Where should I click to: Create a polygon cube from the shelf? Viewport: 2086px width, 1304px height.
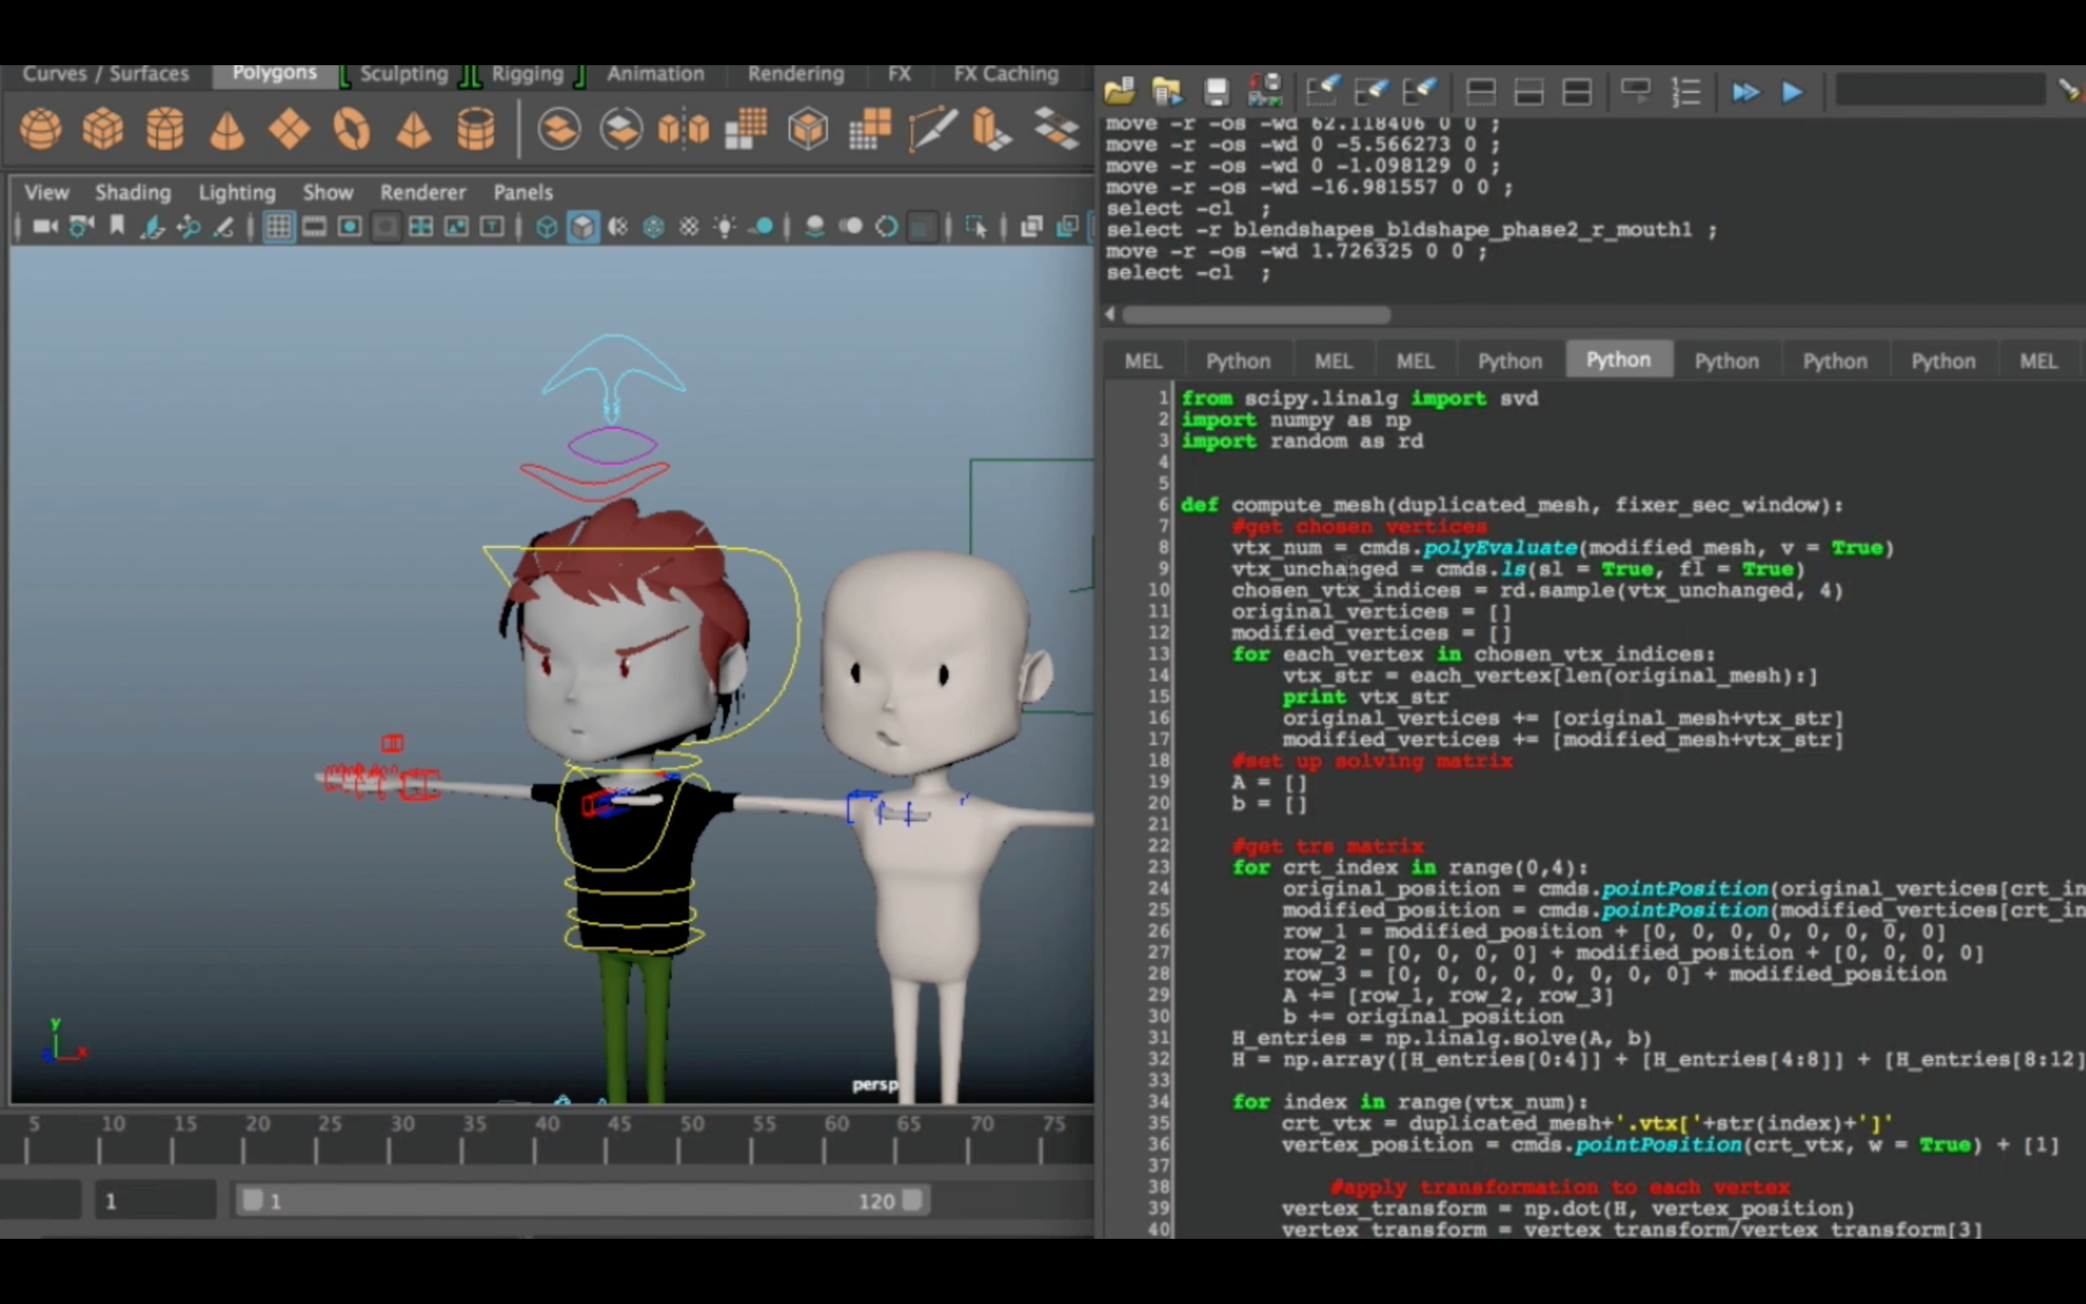point(103,129)
